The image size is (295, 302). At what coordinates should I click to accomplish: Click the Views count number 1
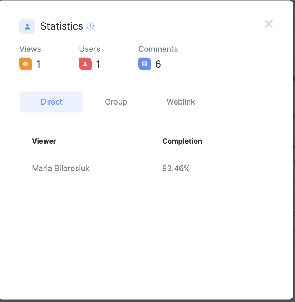pos(38,64)
